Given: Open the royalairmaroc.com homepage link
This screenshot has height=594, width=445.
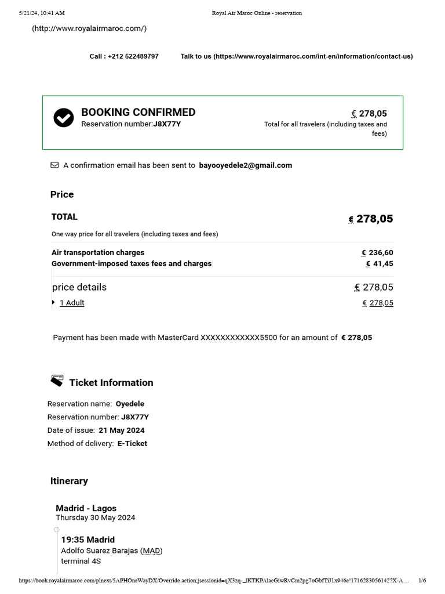Looking at the screenshot, I should pos(89,28).
